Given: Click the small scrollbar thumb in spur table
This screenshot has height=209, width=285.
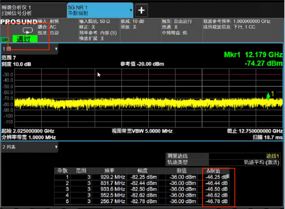Looking at the screenshot, I should 228,176.
